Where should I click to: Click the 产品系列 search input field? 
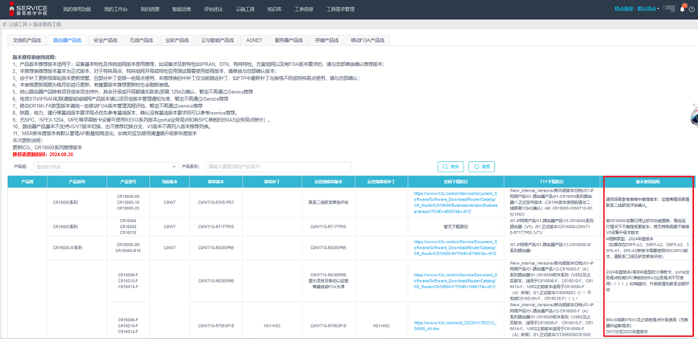point(279,167)
